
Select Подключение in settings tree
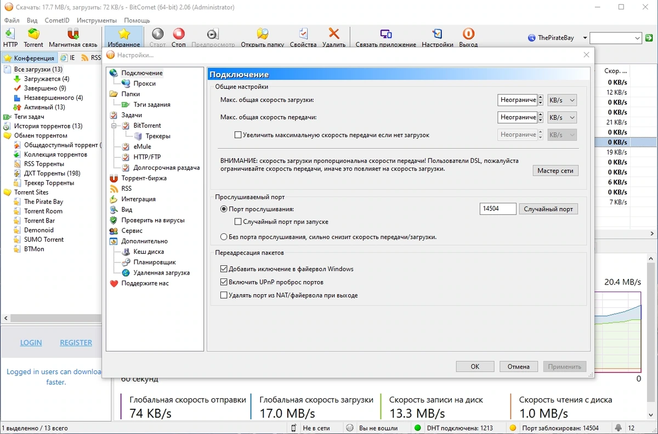point(141,73)
